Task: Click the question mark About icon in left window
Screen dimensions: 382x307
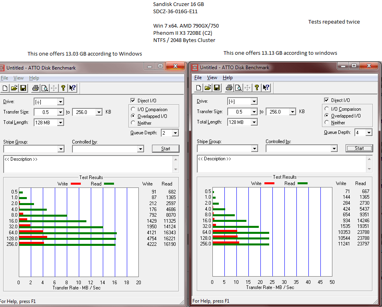Action: coord(63,88)
